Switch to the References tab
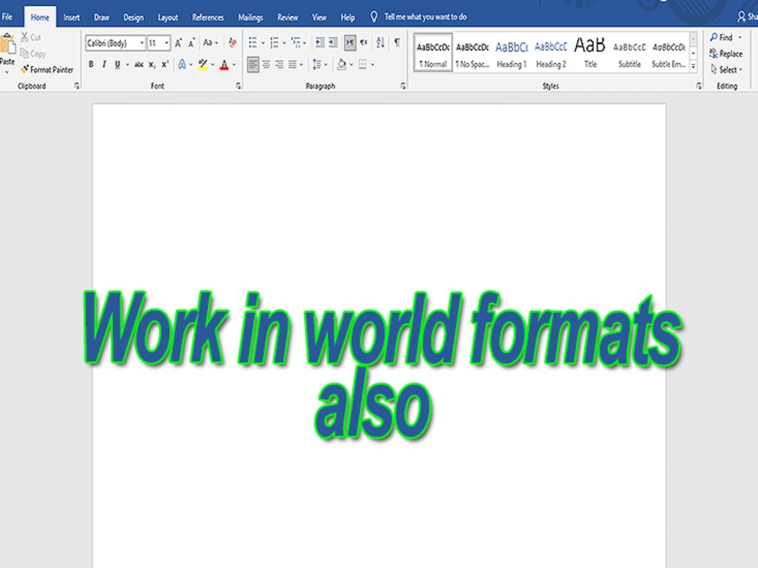 click(208, 17)
